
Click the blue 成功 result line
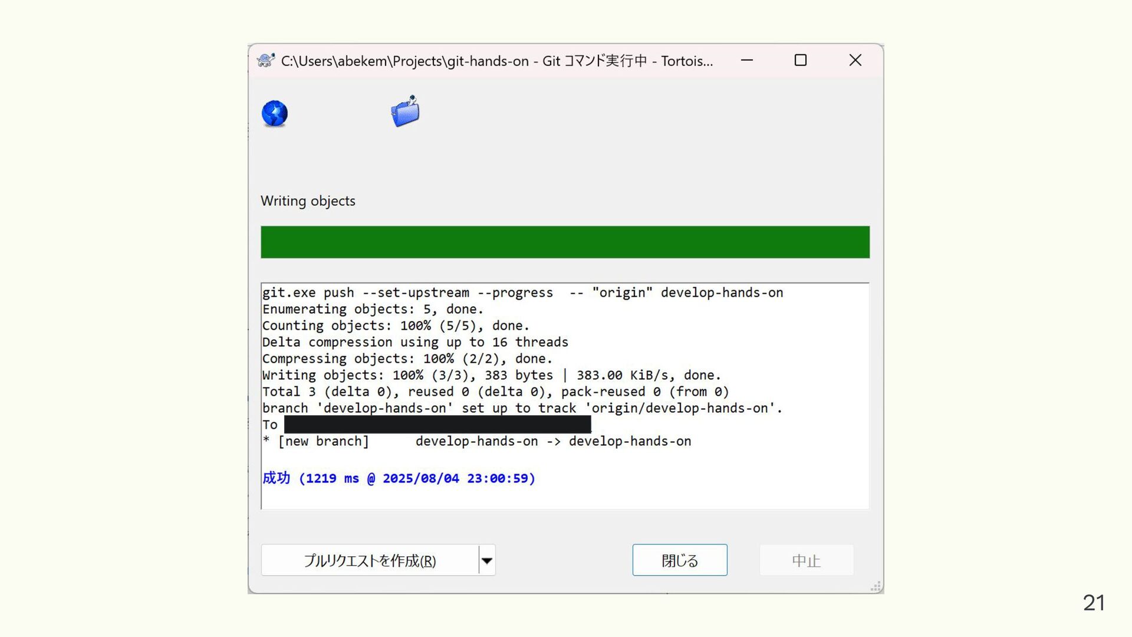point(399,478)
